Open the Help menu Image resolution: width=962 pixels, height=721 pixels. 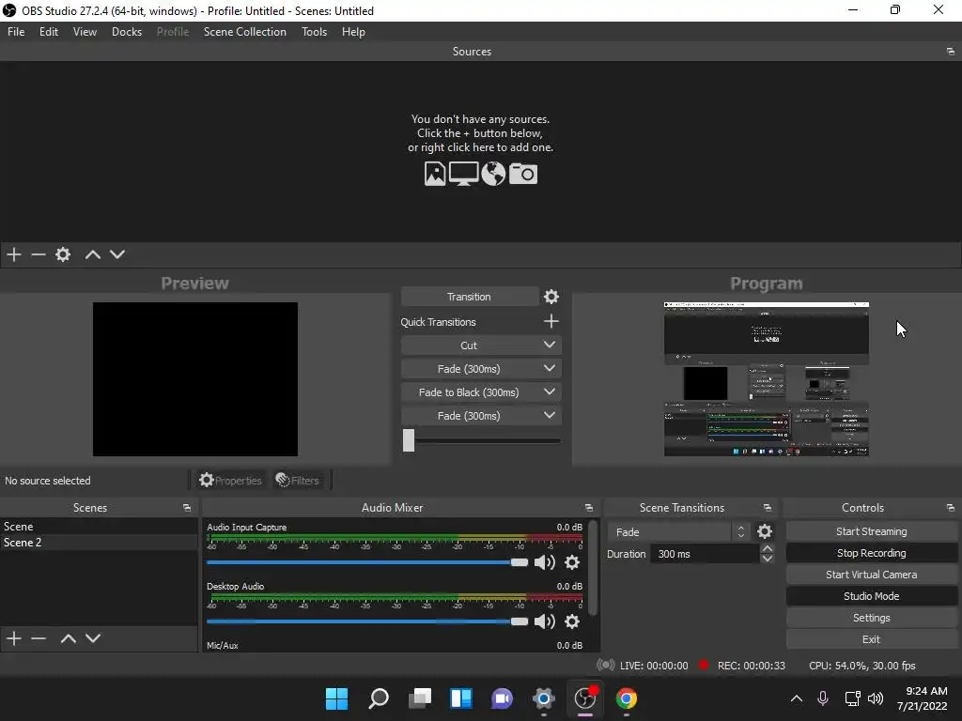tap(353, 32)
